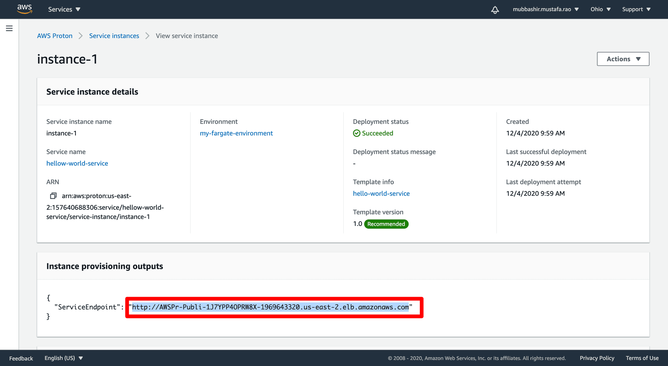Click the Created date 12/4/2020 9:59 AM
The height and width of the screenshot is (366, 668).
535,133
